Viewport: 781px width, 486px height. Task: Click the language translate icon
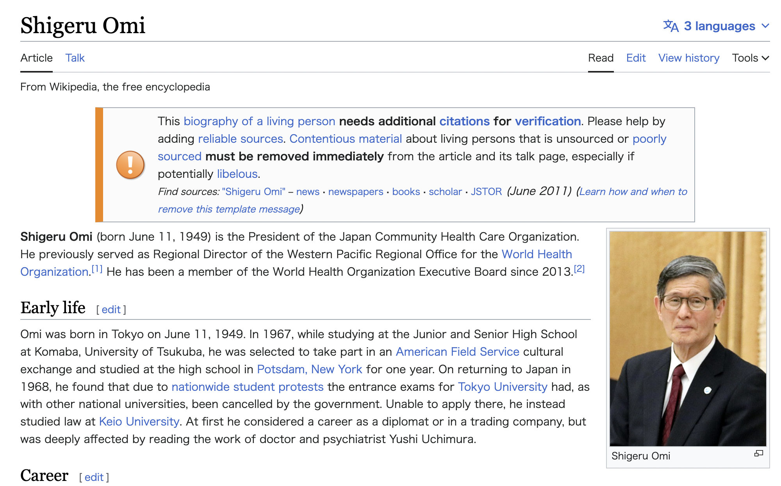(x=671, y=26)
